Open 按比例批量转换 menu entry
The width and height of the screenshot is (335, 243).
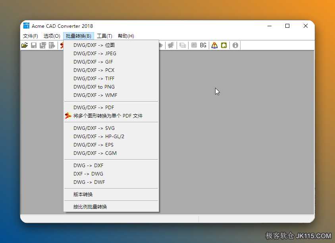[111, 206]
